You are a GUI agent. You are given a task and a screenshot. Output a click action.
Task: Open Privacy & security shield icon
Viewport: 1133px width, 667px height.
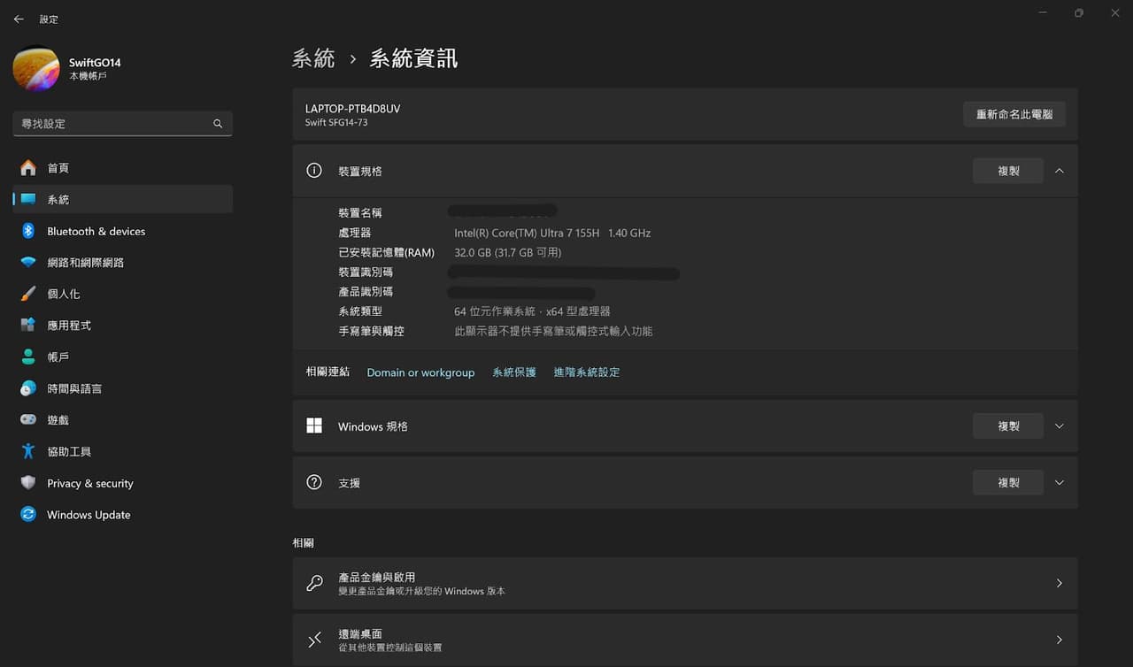[28, 483]
